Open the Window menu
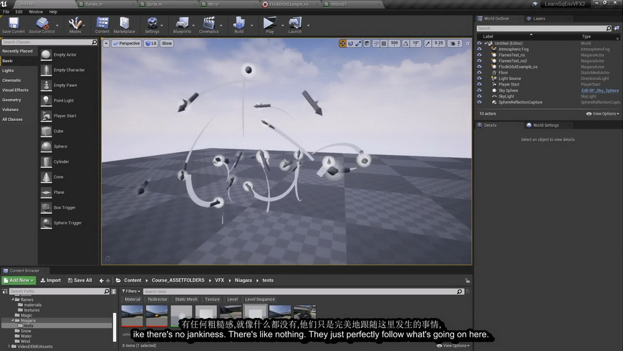 coord(36,12)
